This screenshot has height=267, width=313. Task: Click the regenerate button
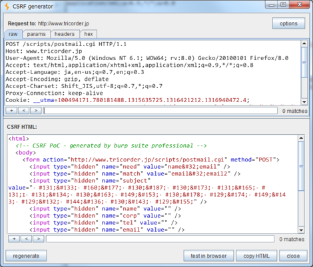[x=26, y=256]
